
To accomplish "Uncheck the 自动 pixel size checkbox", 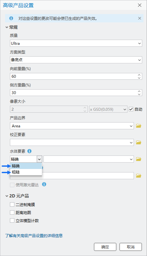I will [x=131, y=109].
